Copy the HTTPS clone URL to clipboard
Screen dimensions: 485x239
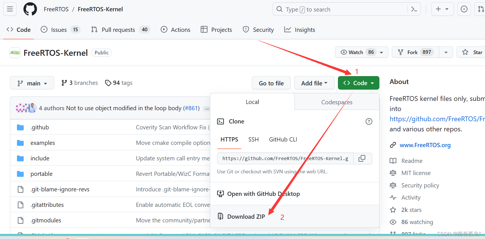362,158
